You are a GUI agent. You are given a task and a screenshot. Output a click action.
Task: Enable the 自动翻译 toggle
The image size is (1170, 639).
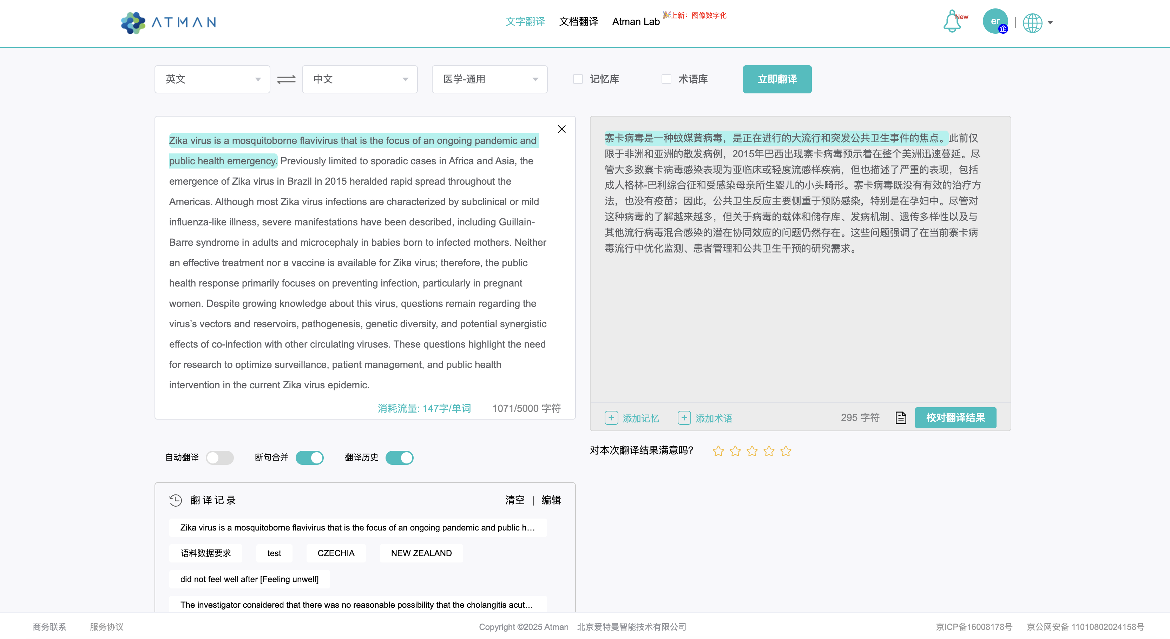pyautogui.click(x=220, y=458)
